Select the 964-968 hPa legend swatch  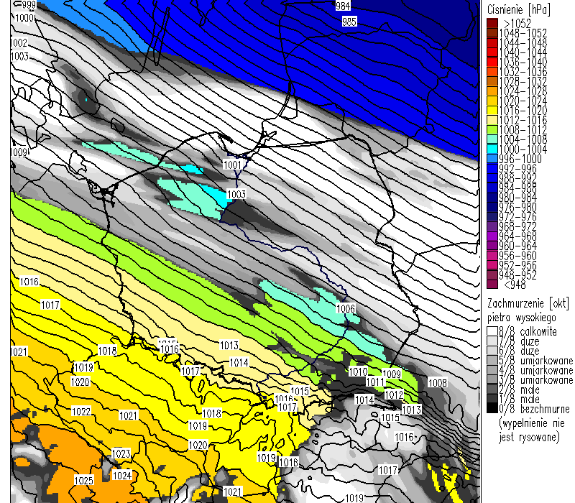(x=492, y=236)
